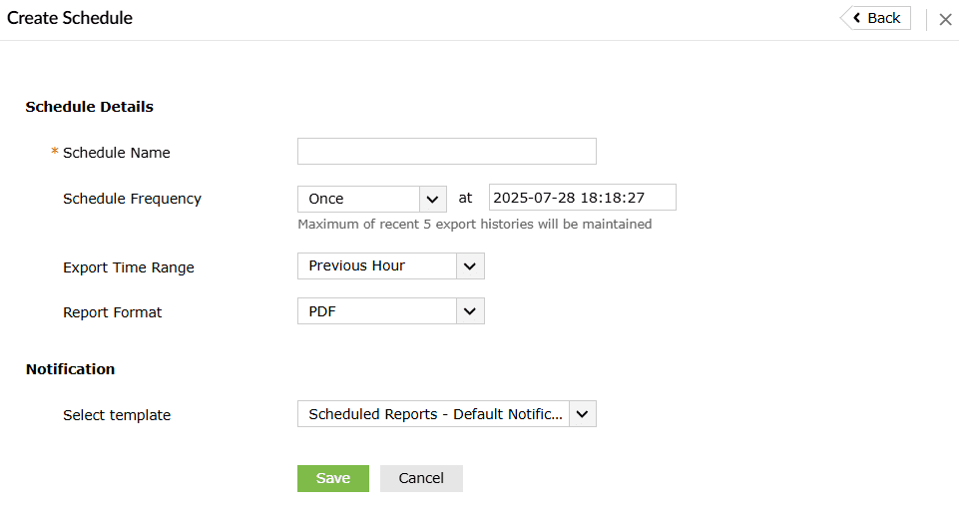959x518 pixels.
Task: Click the Create Schedule page title
Action: 70,18
